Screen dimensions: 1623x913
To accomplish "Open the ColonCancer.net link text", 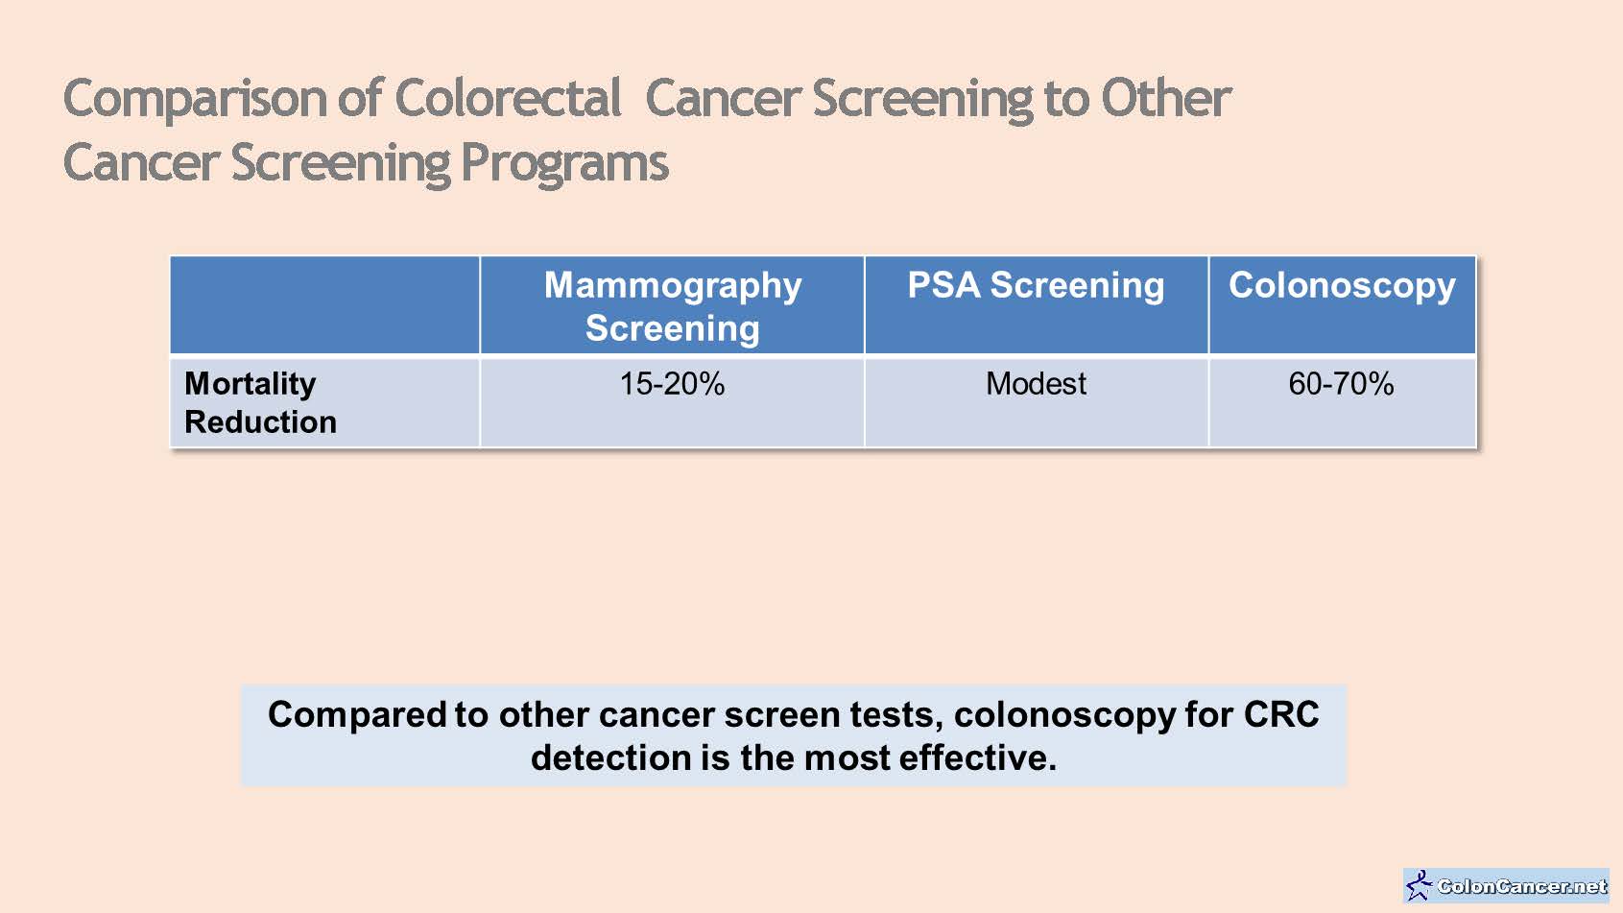I will coord(1521,886).
